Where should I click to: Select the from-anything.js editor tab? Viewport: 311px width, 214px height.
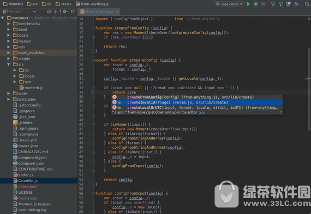click(99, 11)
